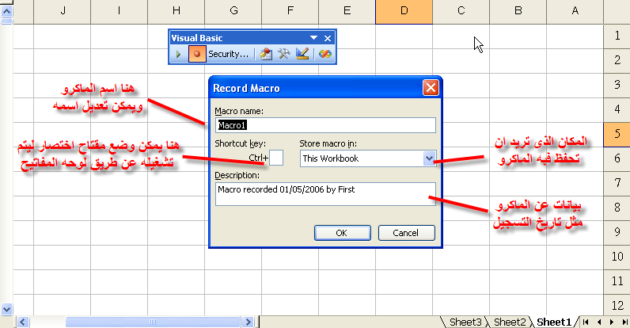This screenshot has height=328, width=630.
Task: Go to the last sheet tab arrow
Action: 624,322
